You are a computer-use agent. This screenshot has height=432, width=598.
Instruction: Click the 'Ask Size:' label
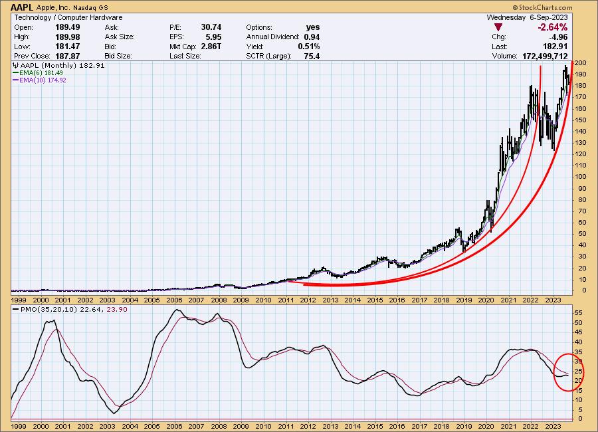[120, 37]
